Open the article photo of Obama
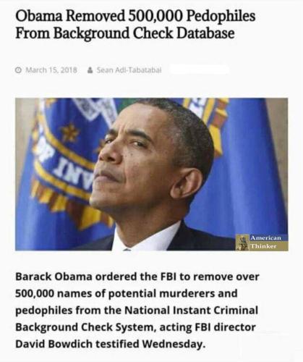This screenshot has height=362, width=303. click(151, 174)
